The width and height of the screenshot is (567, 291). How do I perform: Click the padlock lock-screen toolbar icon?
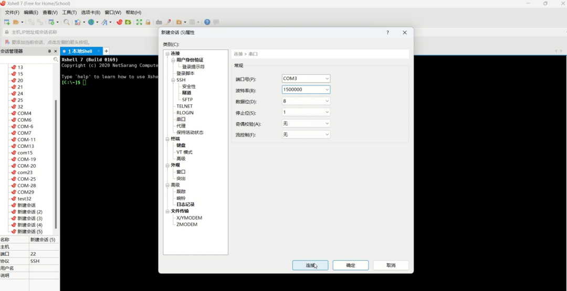pos(148,22)
